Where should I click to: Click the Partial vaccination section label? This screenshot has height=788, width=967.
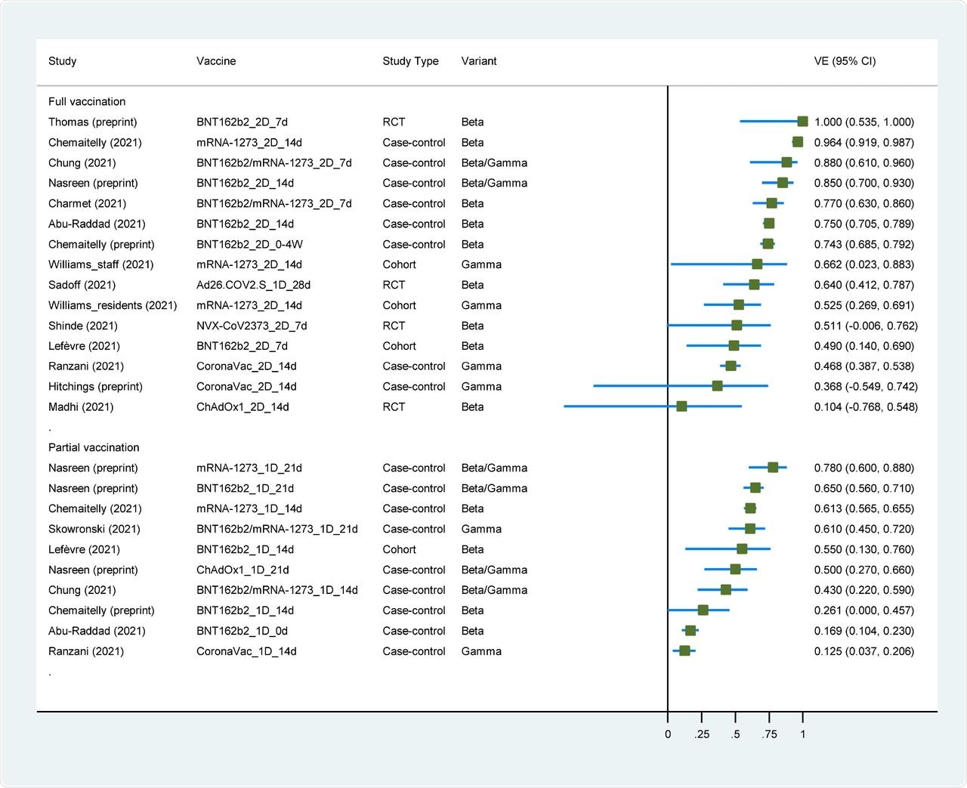coord(94,447)
